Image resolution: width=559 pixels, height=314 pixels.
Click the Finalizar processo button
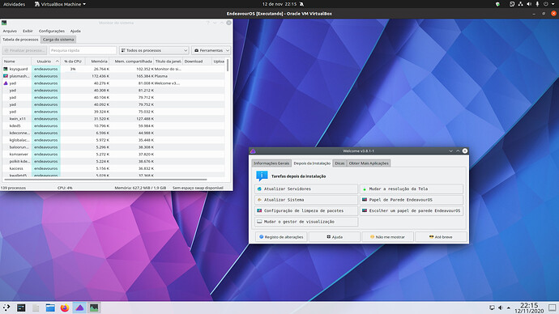[x=24, y=50]
